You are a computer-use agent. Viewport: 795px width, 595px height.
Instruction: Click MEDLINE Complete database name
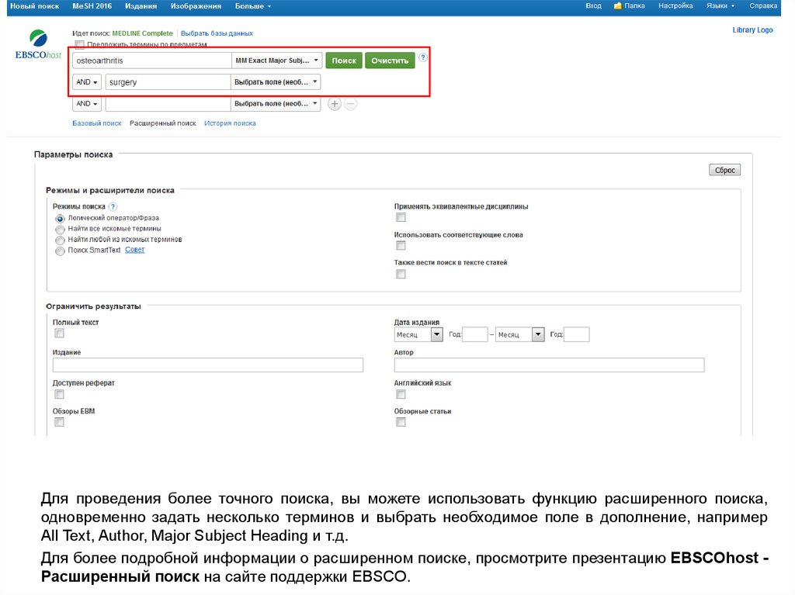point(143,33)
